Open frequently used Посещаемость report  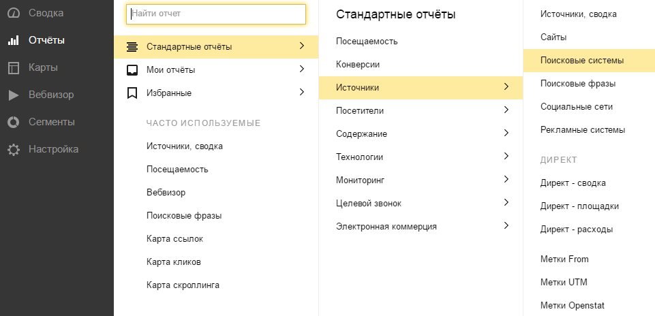click(x=177, y=170)
